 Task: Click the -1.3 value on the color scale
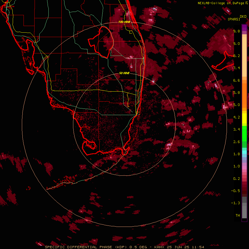pyautogui.click(x=235, y=203)
